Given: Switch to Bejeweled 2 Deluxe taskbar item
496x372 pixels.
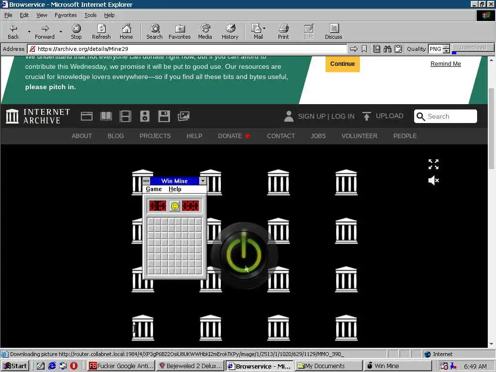Looking at the screenshot, I should 190,366.
